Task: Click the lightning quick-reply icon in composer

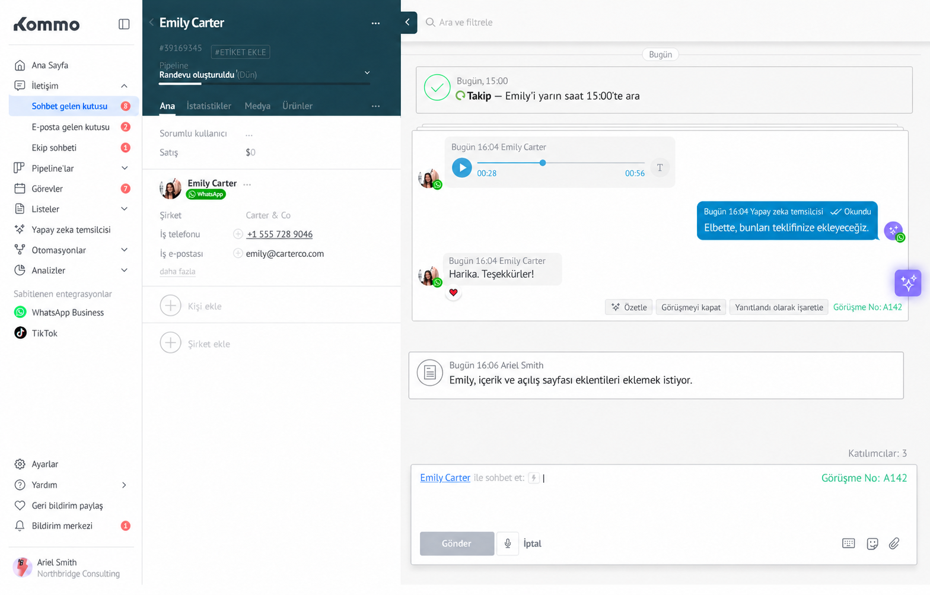Action: tap(534, 478)
